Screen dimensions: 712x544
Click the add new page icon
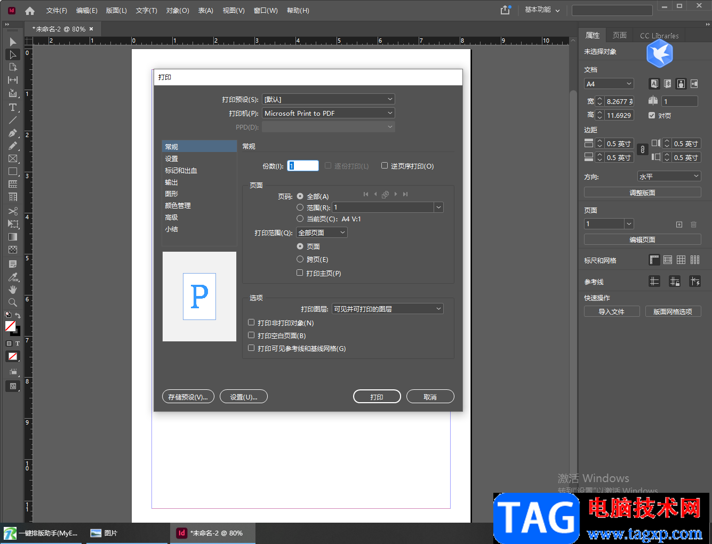[x=679, y=225]
